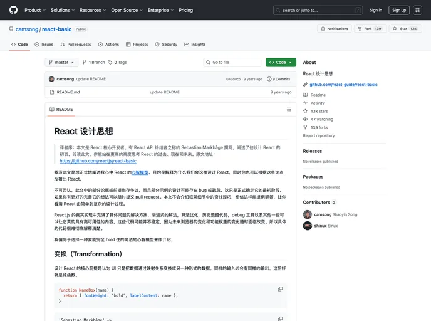
Task: Open the master branch dropdown
Action: point(61,63)
